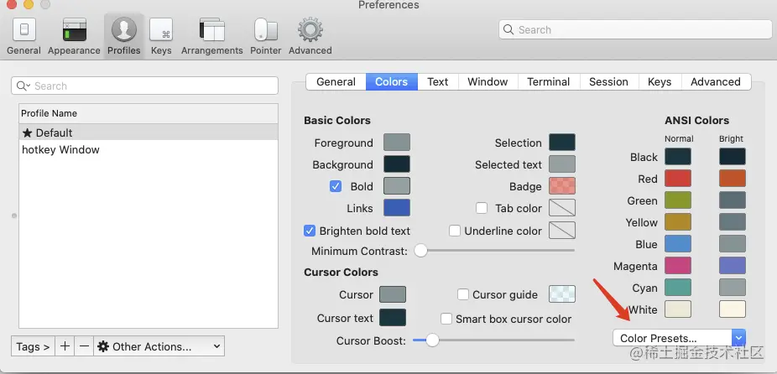Click the Links color swatch
The height and width of the screenshot is (374, 777).
pyautogui.click(x=397, y=208)
